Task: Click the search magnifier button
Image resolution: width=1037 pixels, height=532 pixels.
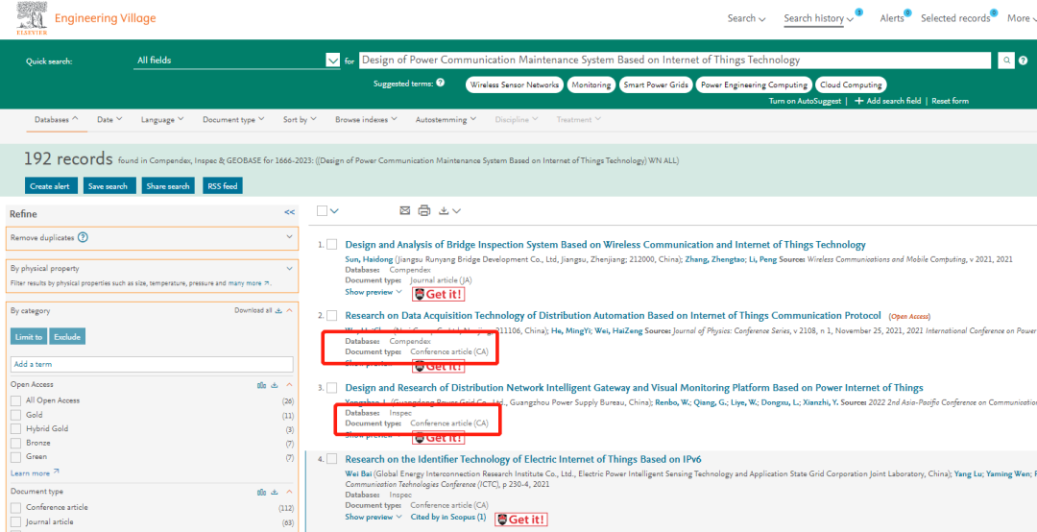Action: [x=1005, y=60]
